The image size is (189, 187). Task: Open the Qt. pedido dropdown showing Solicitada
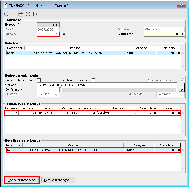coord(170,94)
